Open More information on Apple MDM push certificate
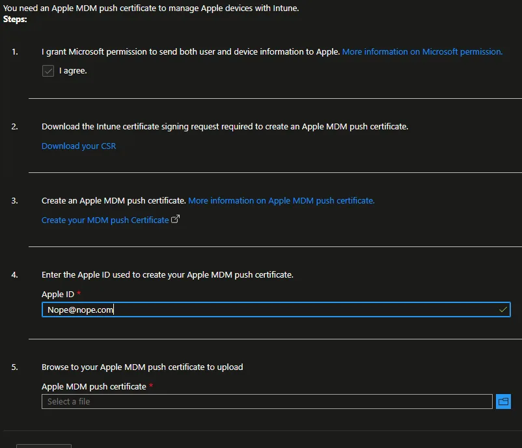This screenshot has width=522, height=448. point(281,200)
